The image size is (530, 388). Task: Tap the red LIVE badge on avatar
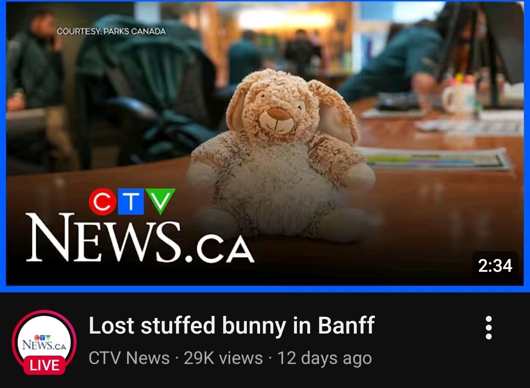[x=44, y=365]
